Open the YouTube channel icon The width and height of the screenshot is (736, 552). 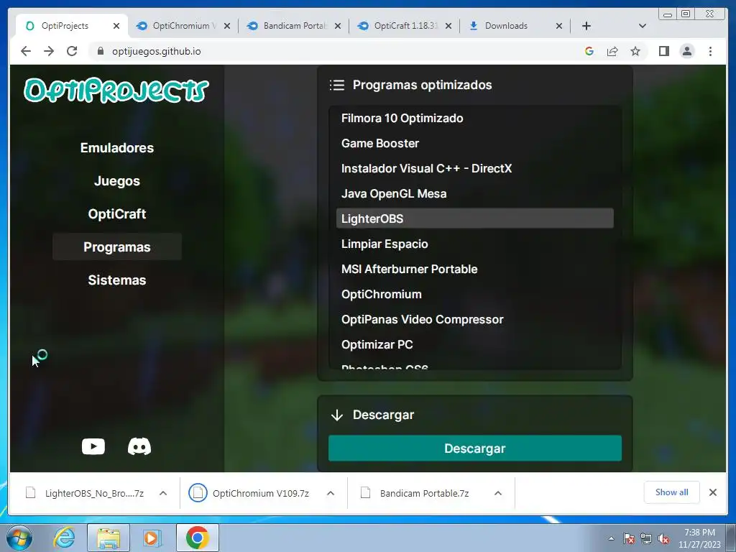93,446
